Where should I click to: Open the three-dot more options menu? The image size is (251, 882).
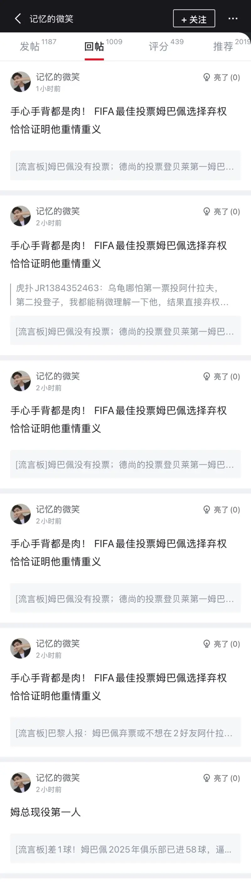[x=233, y=19]
